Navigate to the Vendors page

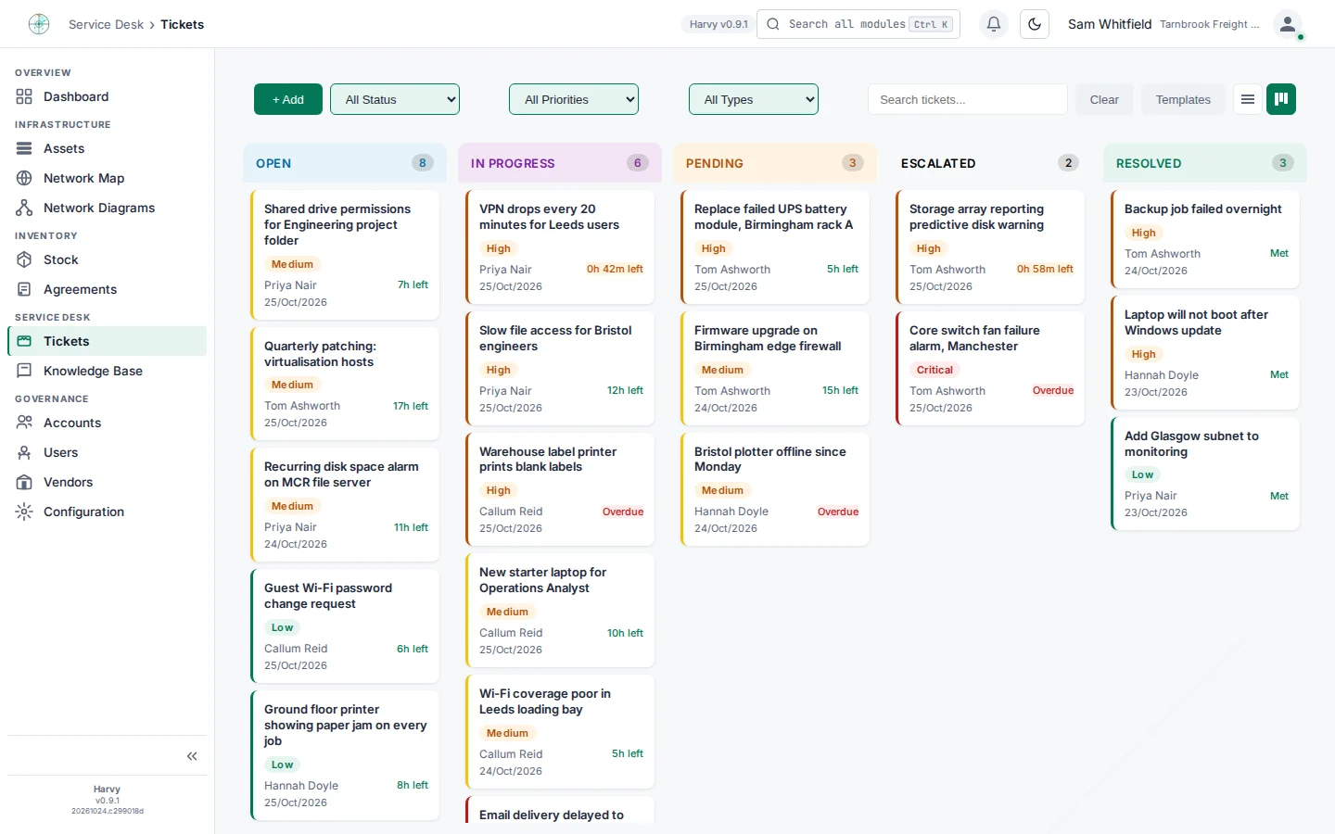tap(108, 482)
